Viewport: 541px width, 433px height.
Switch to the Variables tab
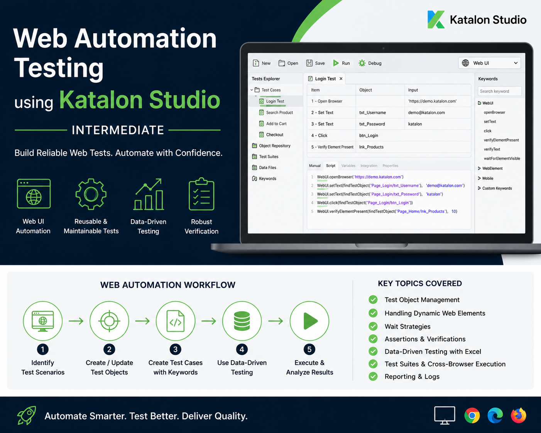click(348, 166)
